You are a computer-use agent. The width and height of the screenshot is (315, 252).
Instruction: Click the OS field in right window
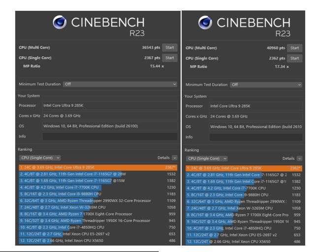tap(256, 127)
